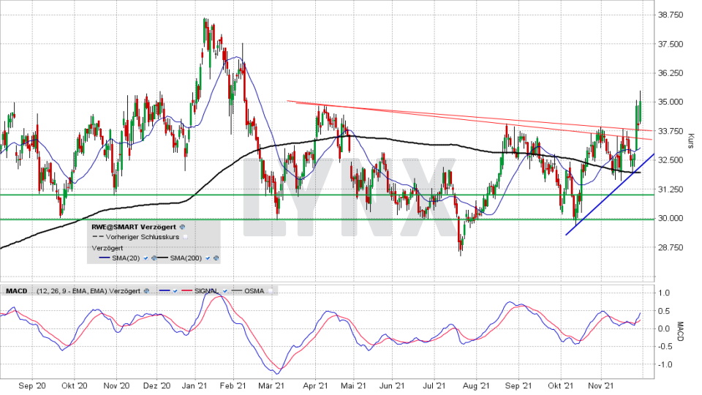The height and width of the screenshot is (395, 702).
Task: Click the MACD 1.0 axis label
Action: [665, 293]
